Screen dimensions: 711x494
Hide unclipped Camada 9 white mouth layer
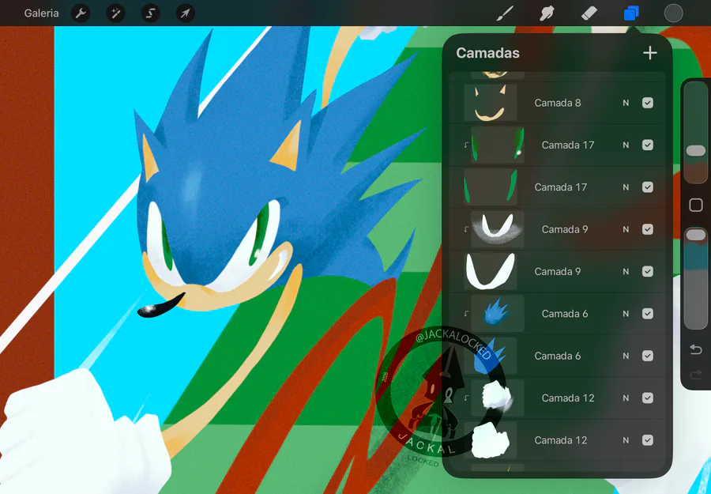point(648,272)
